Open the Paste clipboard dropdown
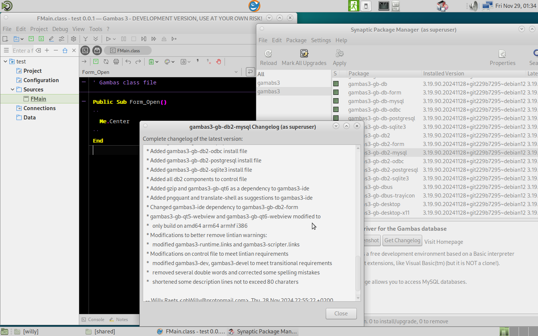The height and width of the screenshot is (336, 538). pyautogui.click(x=157, y=62)
